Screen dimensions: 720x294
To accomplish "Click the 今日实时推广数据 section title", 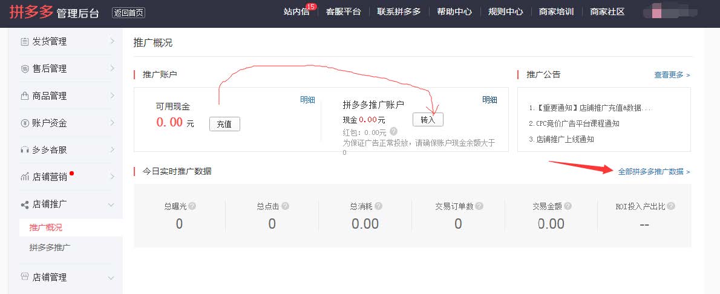I will (x=177, y=171).
